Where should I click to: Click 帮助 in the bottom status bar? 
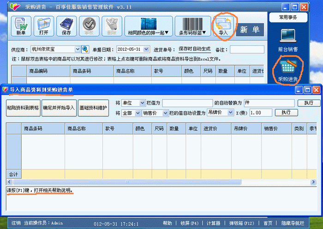(167, 223)
